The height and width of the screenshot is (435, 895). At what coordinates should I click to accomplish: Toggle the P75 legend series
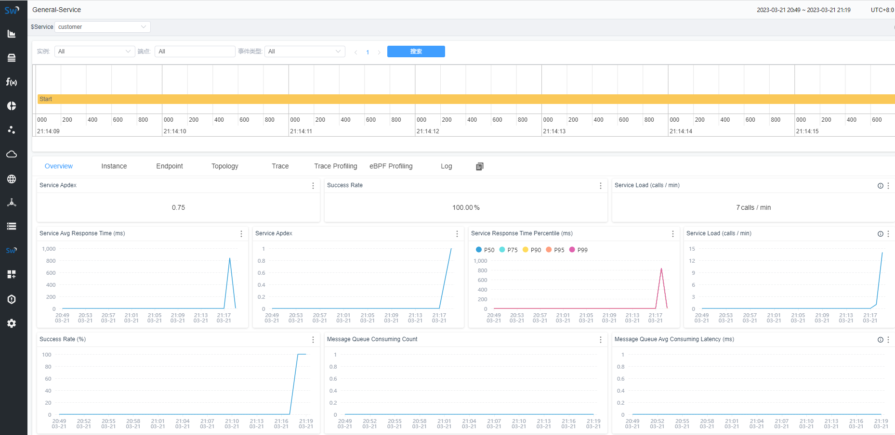click(509, 250)
